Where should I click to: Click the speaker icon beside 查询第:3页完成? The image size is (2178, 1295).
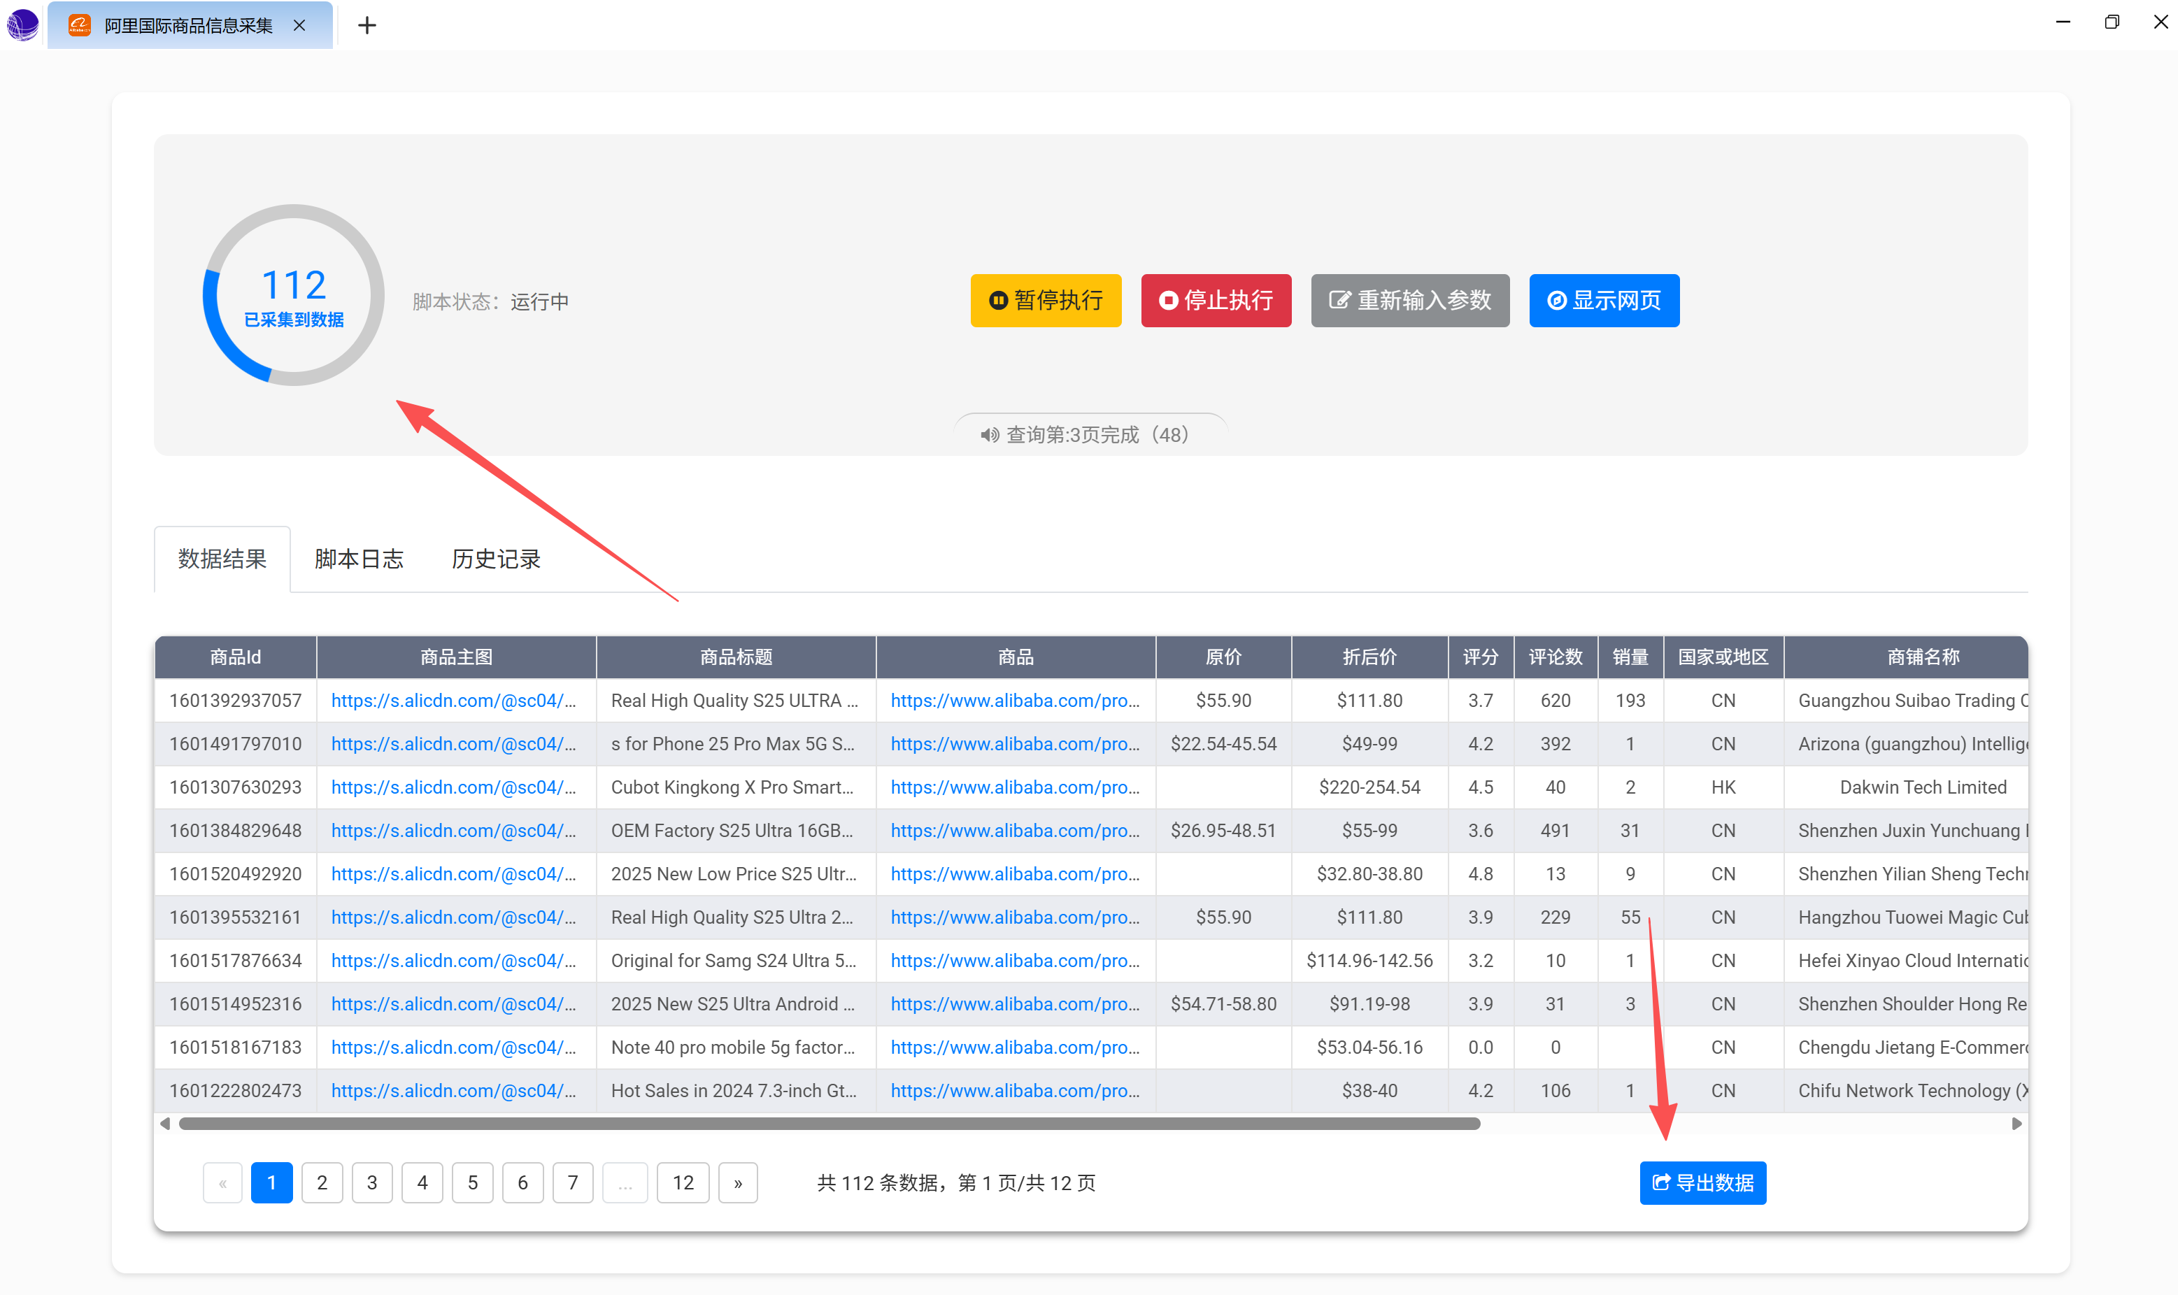990,434
